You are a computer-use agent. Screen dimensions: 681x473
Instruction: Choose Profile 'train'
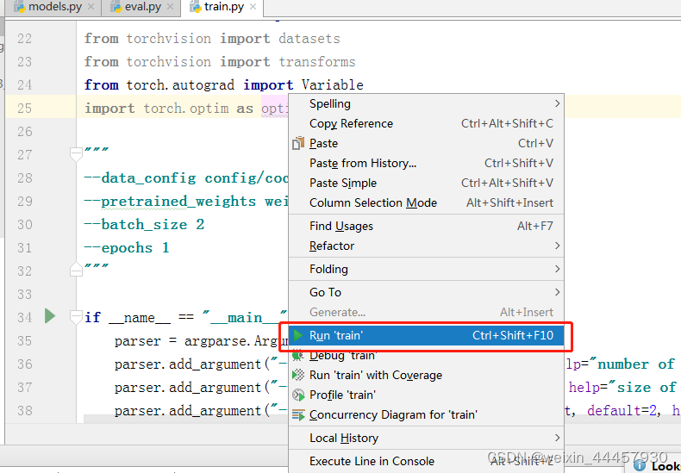426,395
